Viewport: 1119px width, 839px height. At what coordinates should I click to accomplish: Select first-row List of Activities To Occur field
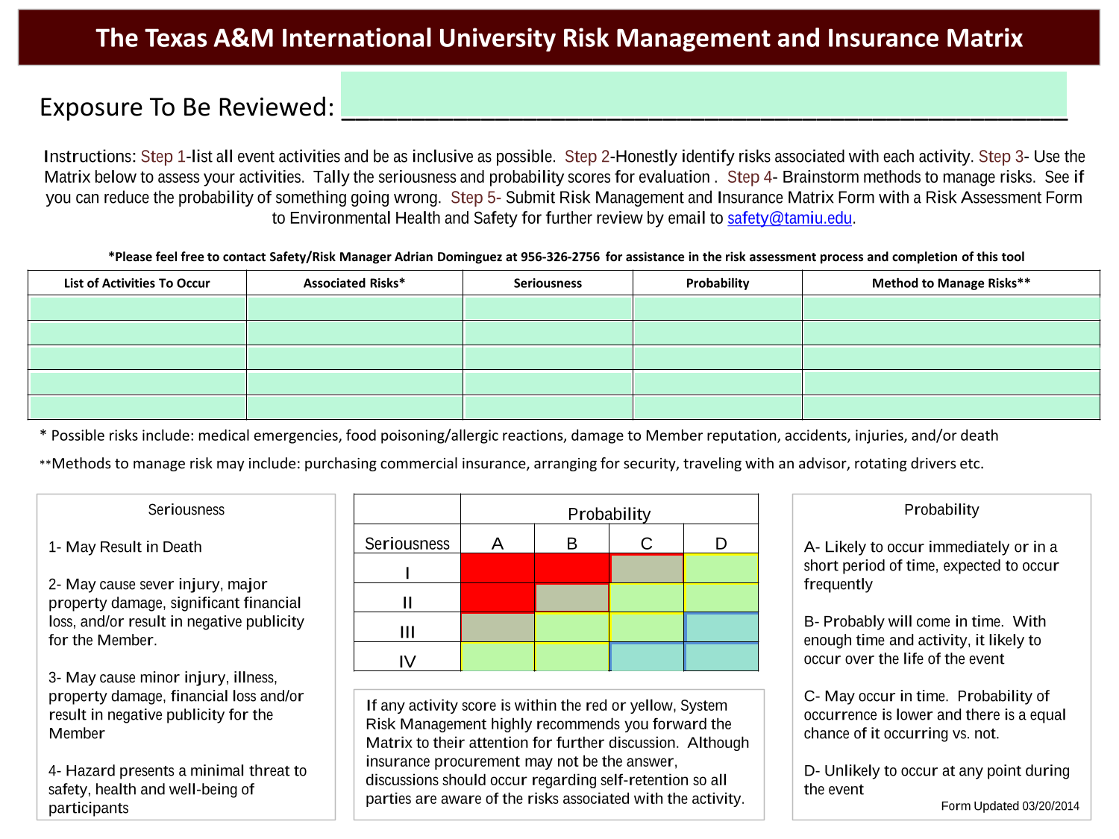tap(137, 308)
